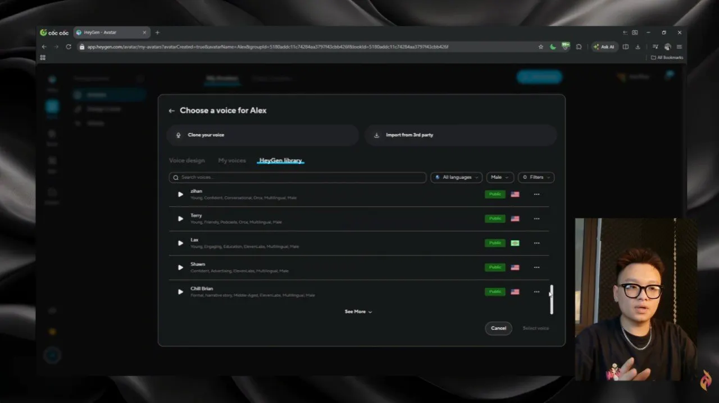The image size is (719, 403).
Task: Open the media control playlist icon
Action: (656, 47)
